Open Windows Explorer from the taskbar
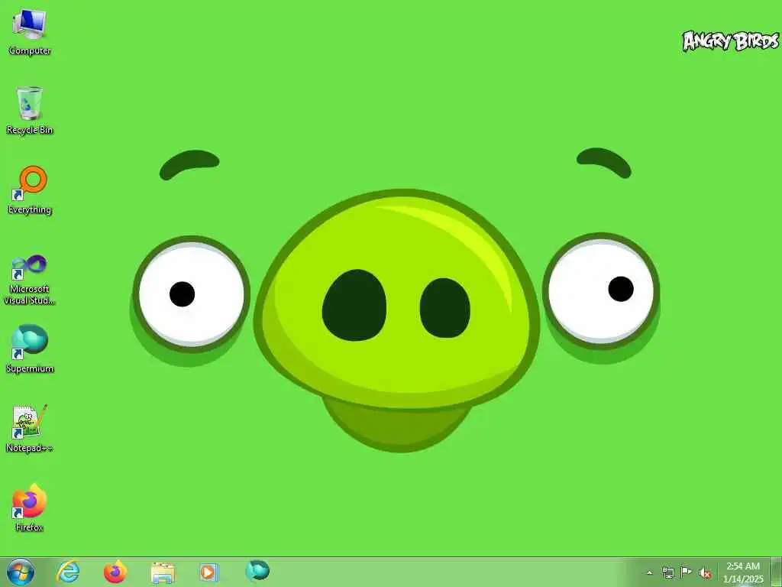Screen dimensions: 782x587 [163, 572]
